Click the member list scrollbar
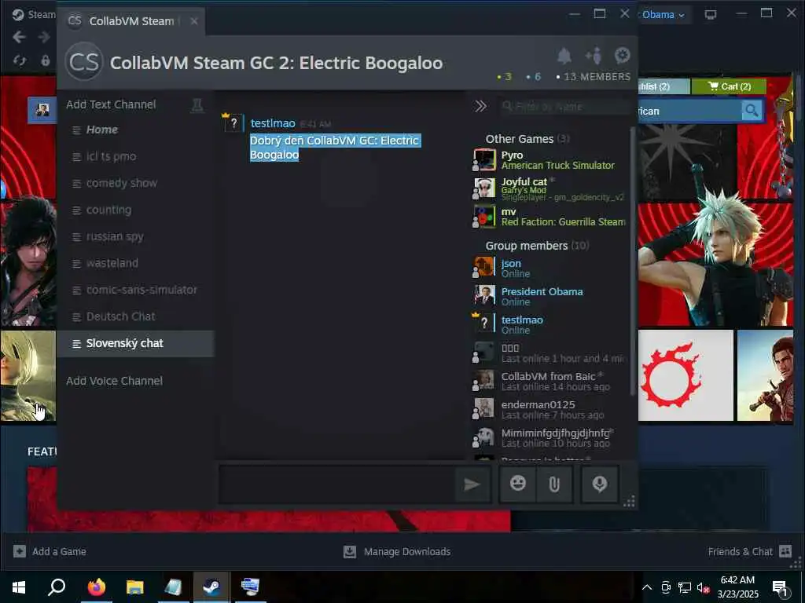Viewport: 805px width, 603px height. (x=633, y=261)
